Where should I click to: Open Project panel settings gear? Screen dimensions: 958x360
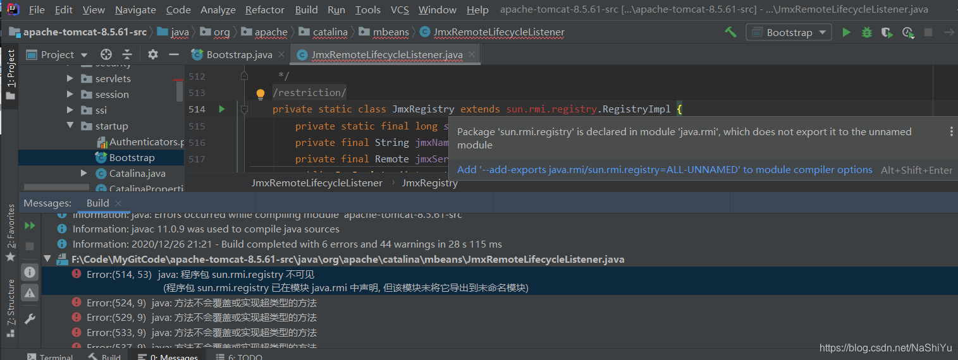(153, 54)
